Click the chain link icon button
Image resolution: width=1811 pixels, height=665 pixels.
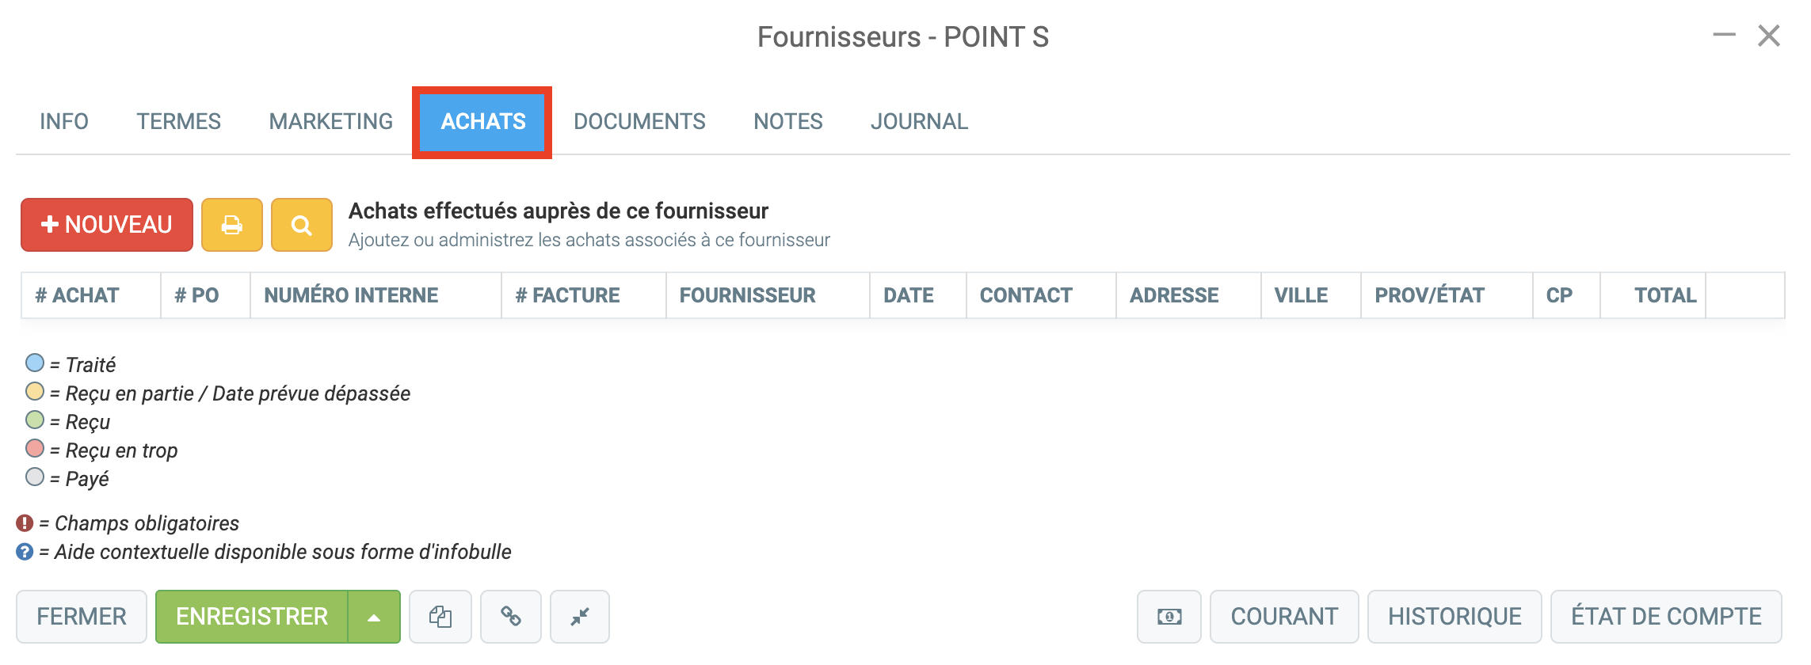point(511,616)
